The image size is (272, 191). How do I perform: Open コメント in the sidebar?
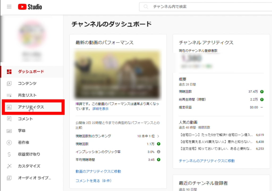[x=32, y=119]
